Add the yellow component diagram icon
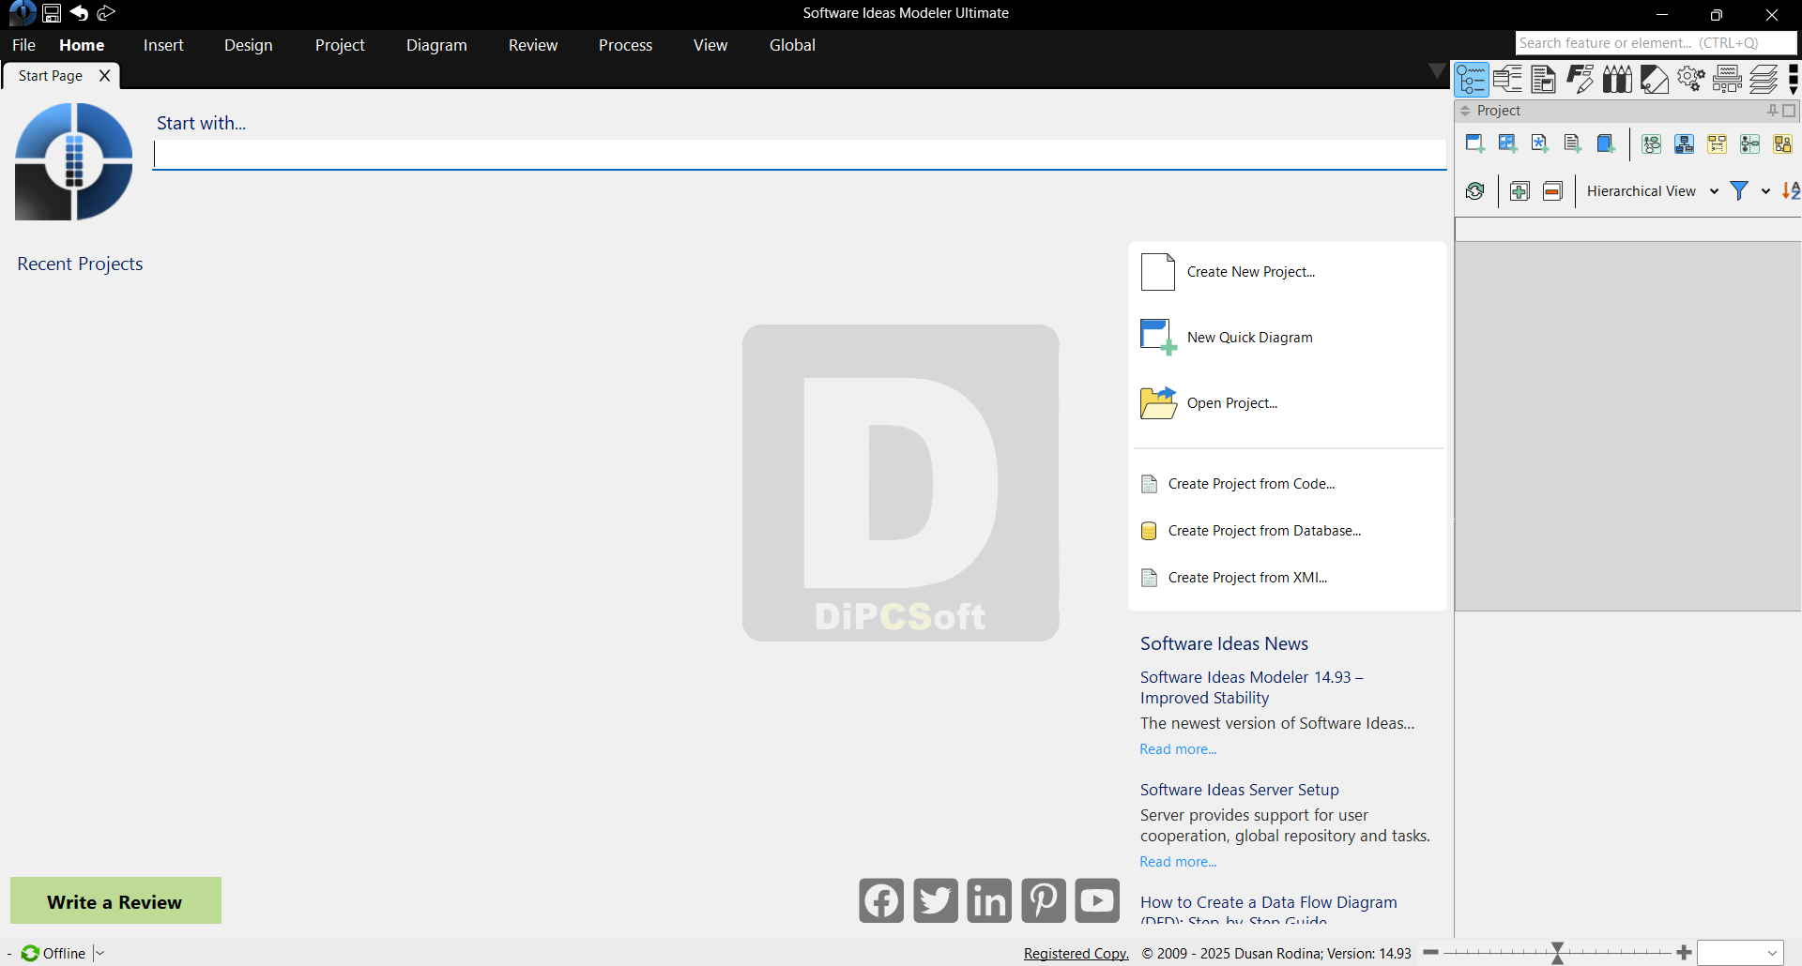Viewport: 1802px width, 966px height. click(x=1783, y=143)
